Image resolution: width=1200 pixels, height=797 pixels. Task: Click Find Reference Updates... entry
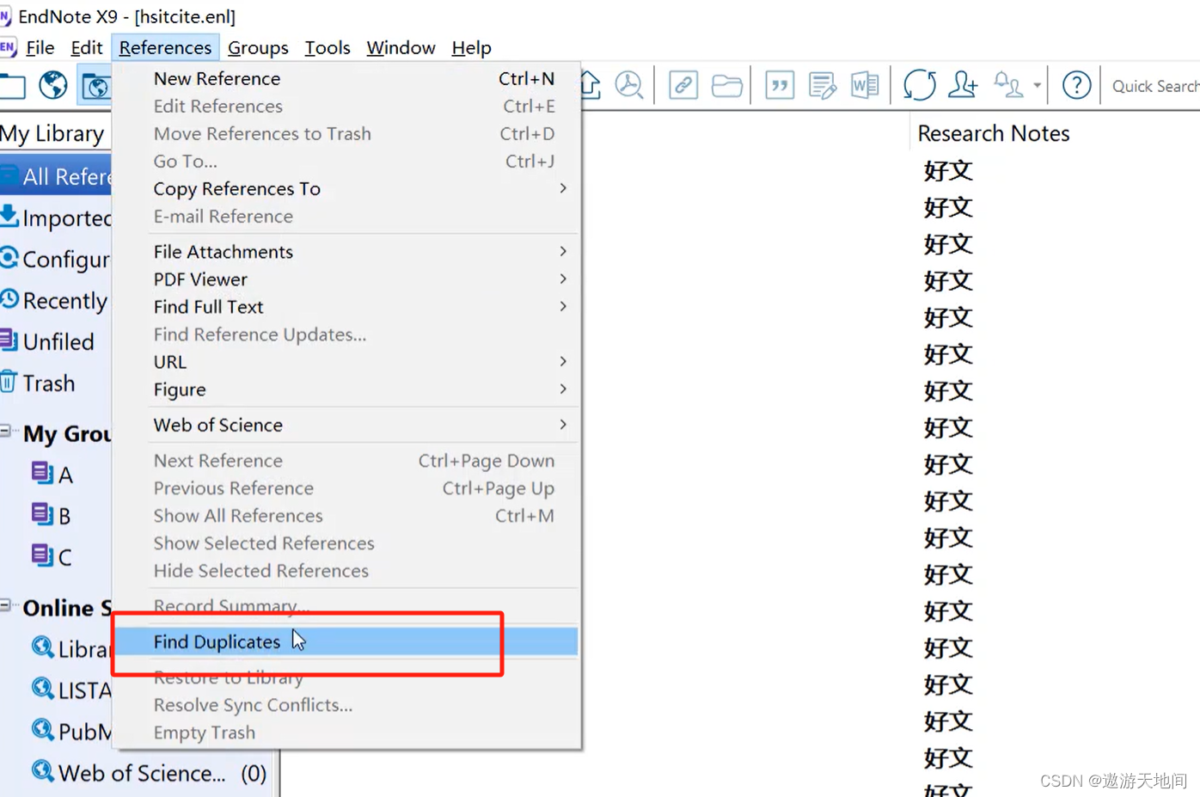(x=347, y=334)
